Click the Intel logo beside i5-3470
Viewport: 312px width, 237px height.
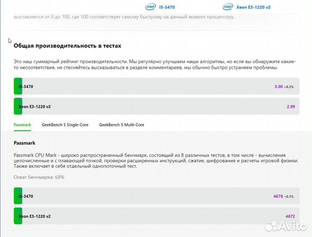coord(151,7)
